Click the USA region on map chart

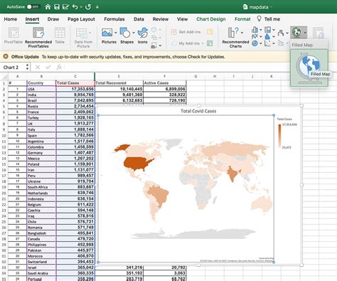(x=137, y=164)
